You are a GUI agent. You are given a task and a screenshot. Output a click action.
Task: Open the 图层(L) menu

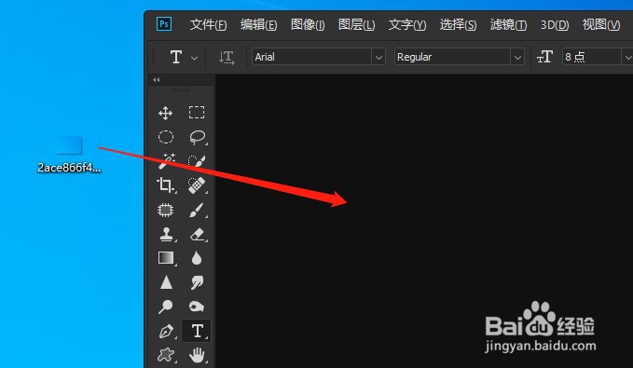point(356,24)
